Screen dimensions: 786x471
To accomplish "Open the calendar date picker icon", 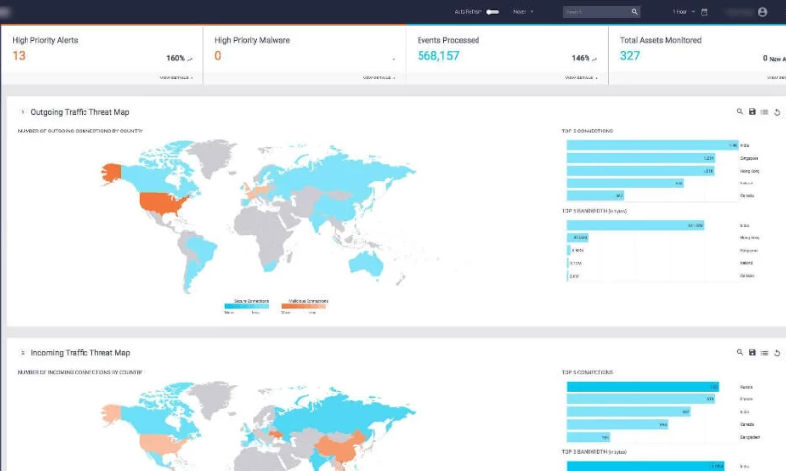I will [704, 12].
